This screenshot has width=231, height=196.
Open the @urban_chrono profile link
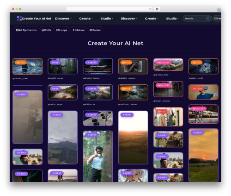[162, 101]
